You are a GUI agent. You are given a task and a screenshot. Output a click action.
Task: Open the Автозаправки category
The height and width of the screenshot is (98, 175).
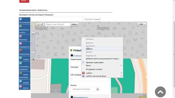coord(25,21)
